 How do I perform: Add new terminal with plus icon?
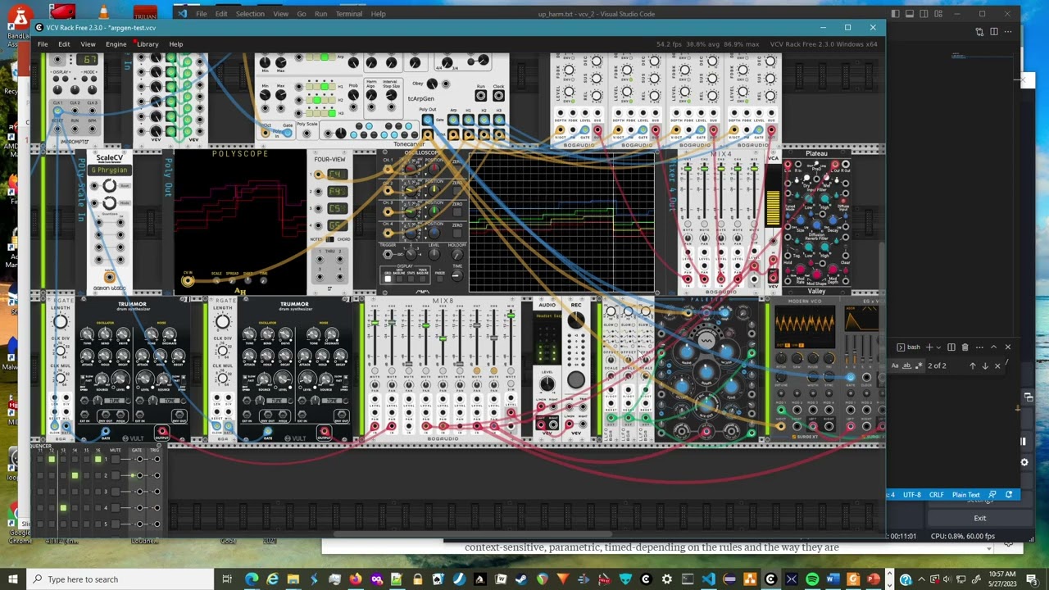[x=929, y=347]
